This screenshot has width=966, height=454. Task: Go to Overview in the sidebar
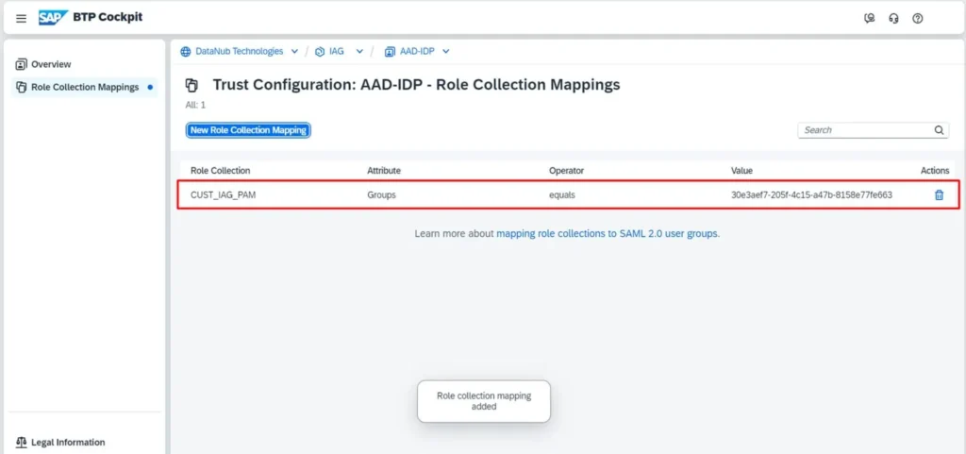coord(51,64)
